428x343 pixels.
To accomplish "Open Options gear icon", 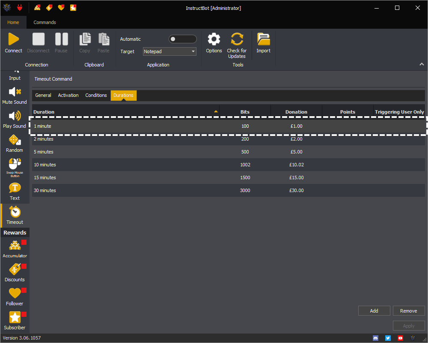I will [214, 39].
